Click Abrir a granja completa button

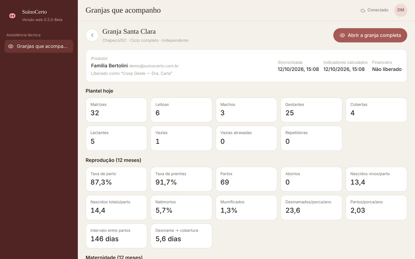[370, 35]
